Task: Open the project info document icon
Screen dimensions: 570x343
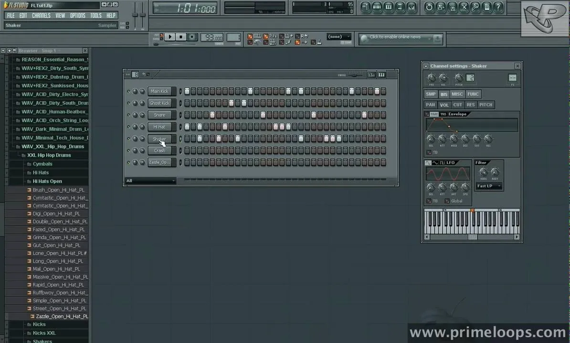Action: (487, 7)
